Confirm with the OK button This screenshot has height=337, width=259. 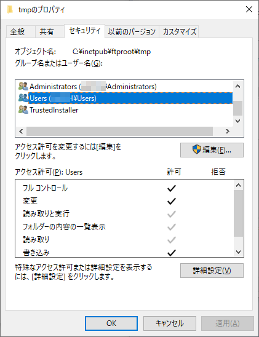pos(111,323)
